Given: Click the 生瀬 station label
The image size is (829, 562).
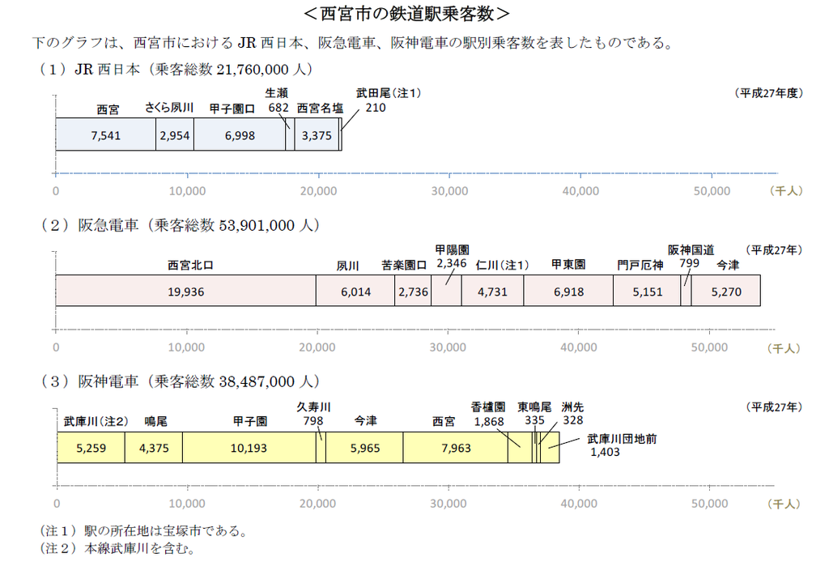Looking at the screenshot, I should (277, 93).
